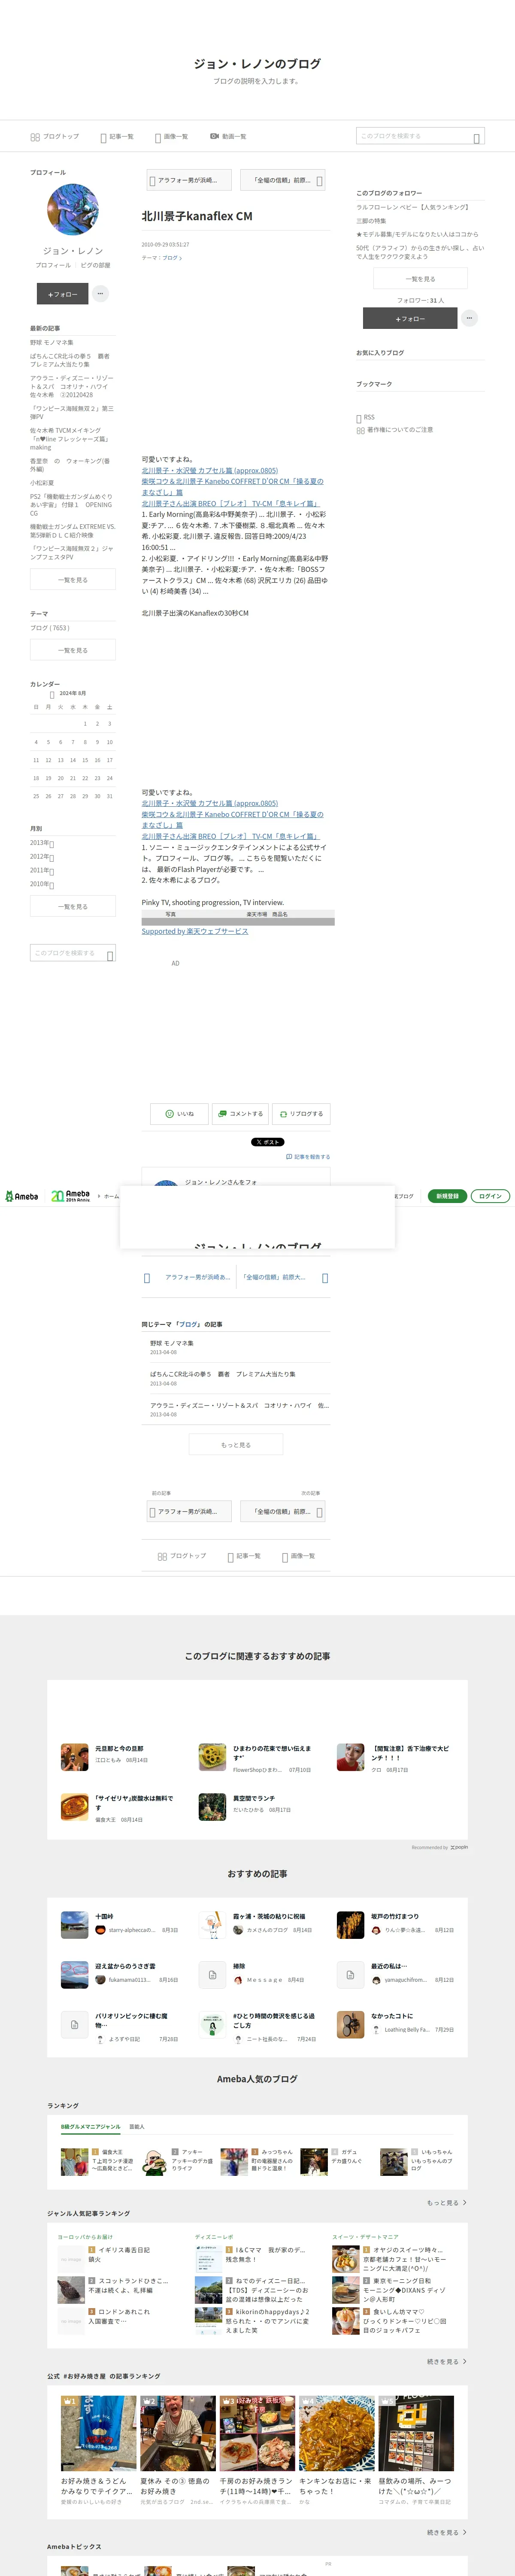Click the ログイン button in the sticky bar
515x2576 pixels.
point(490,1196)
